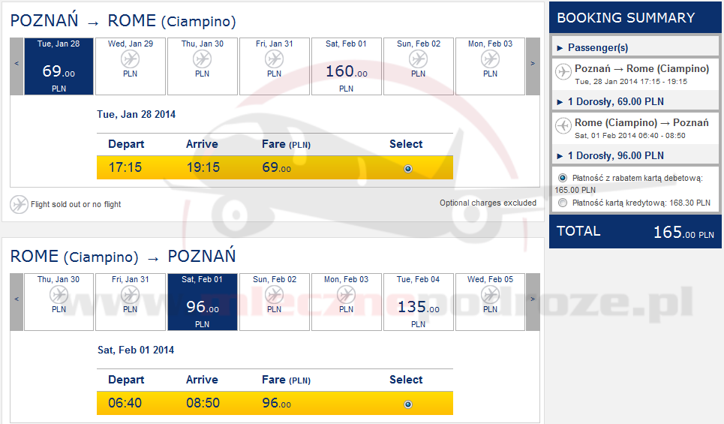The height and width of the screenshot is (424, 724).
Task: Select the Sat, Feb 01 160.00 PLN outbound date
Action: pos(347,67)
